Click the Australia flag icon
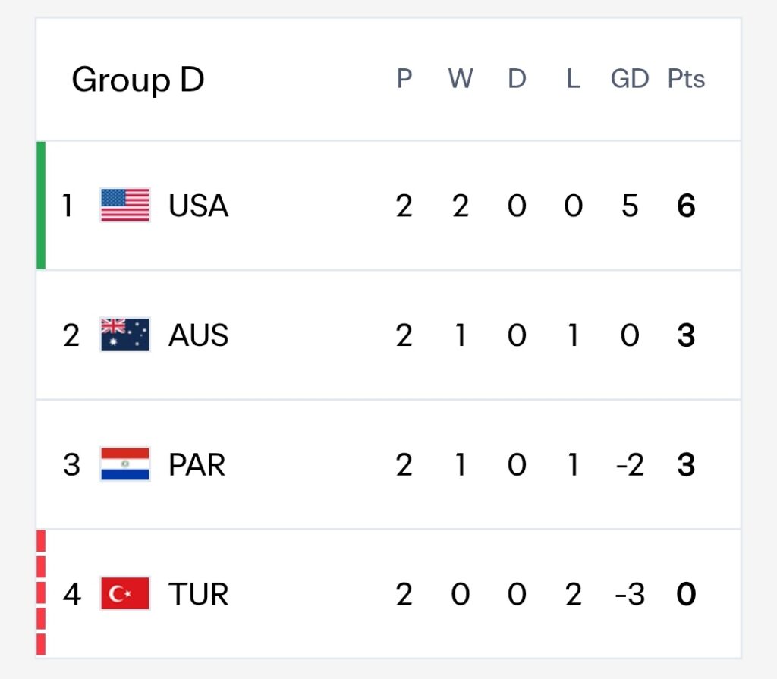 125,335
